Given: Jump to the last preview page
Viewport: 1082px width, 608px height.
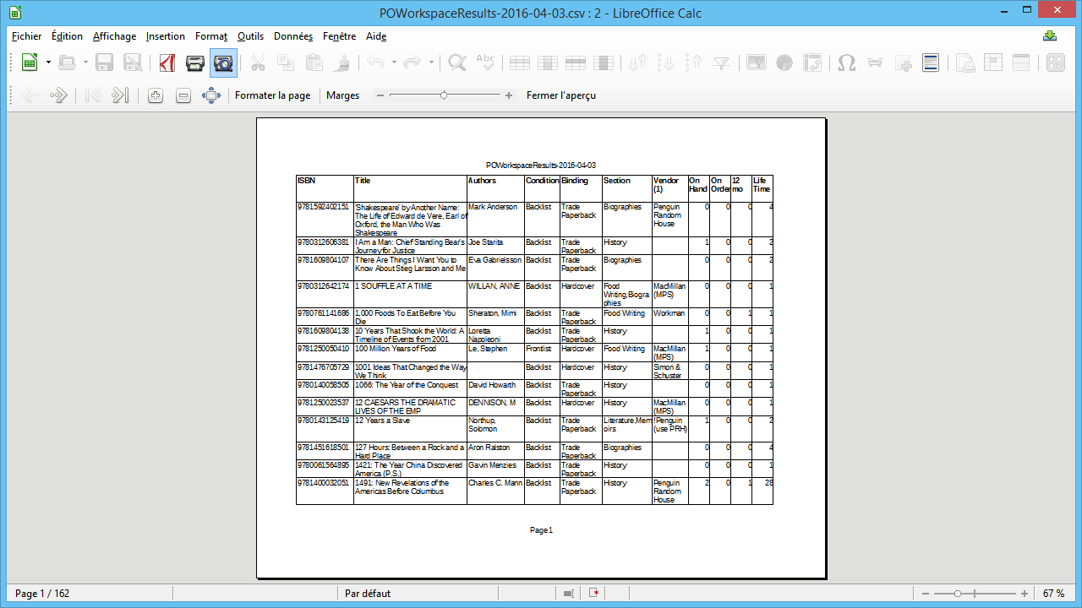Looking at the screenshot, I should (120, 95).
